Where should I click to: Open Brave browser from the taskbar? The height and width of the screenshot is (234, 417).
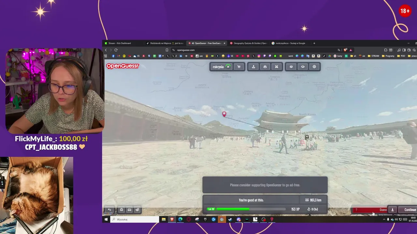pyautogui.click(x=172, y=219)
